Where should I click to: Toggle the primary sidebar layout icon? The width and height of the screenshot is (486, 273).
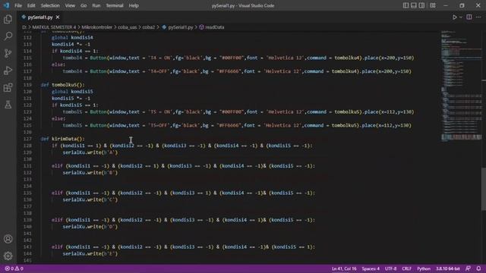point(406,5)
